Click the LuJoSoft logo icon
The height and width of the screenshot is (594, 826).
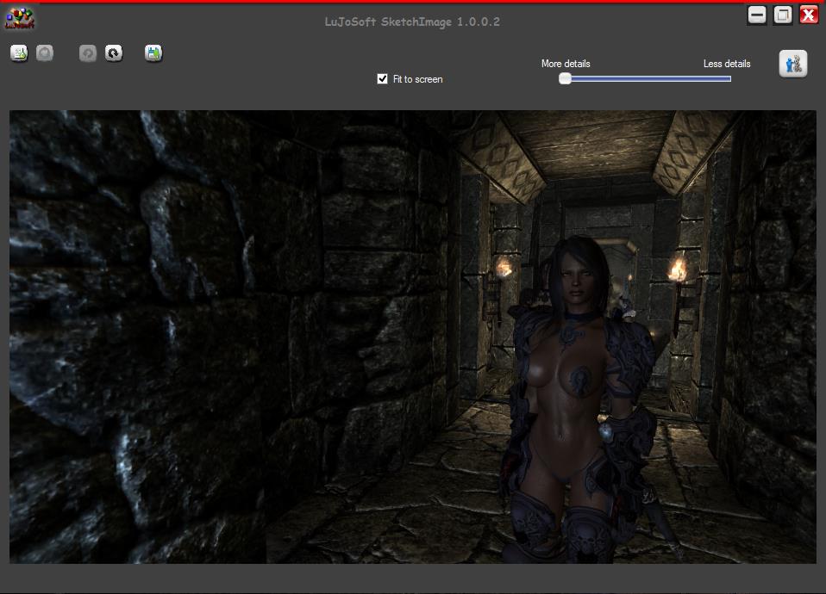21,17
